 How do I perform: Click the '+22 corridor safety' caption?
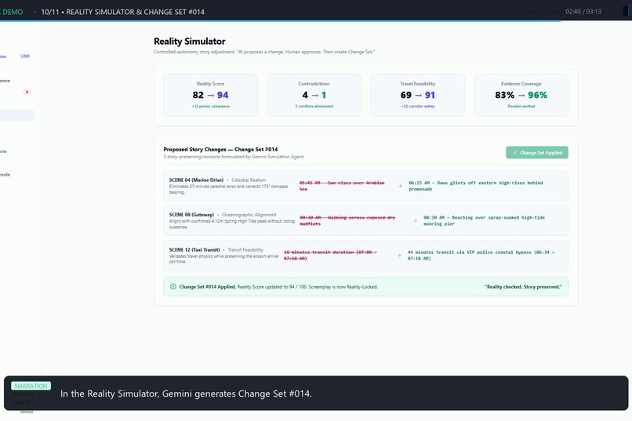[418, 107]
